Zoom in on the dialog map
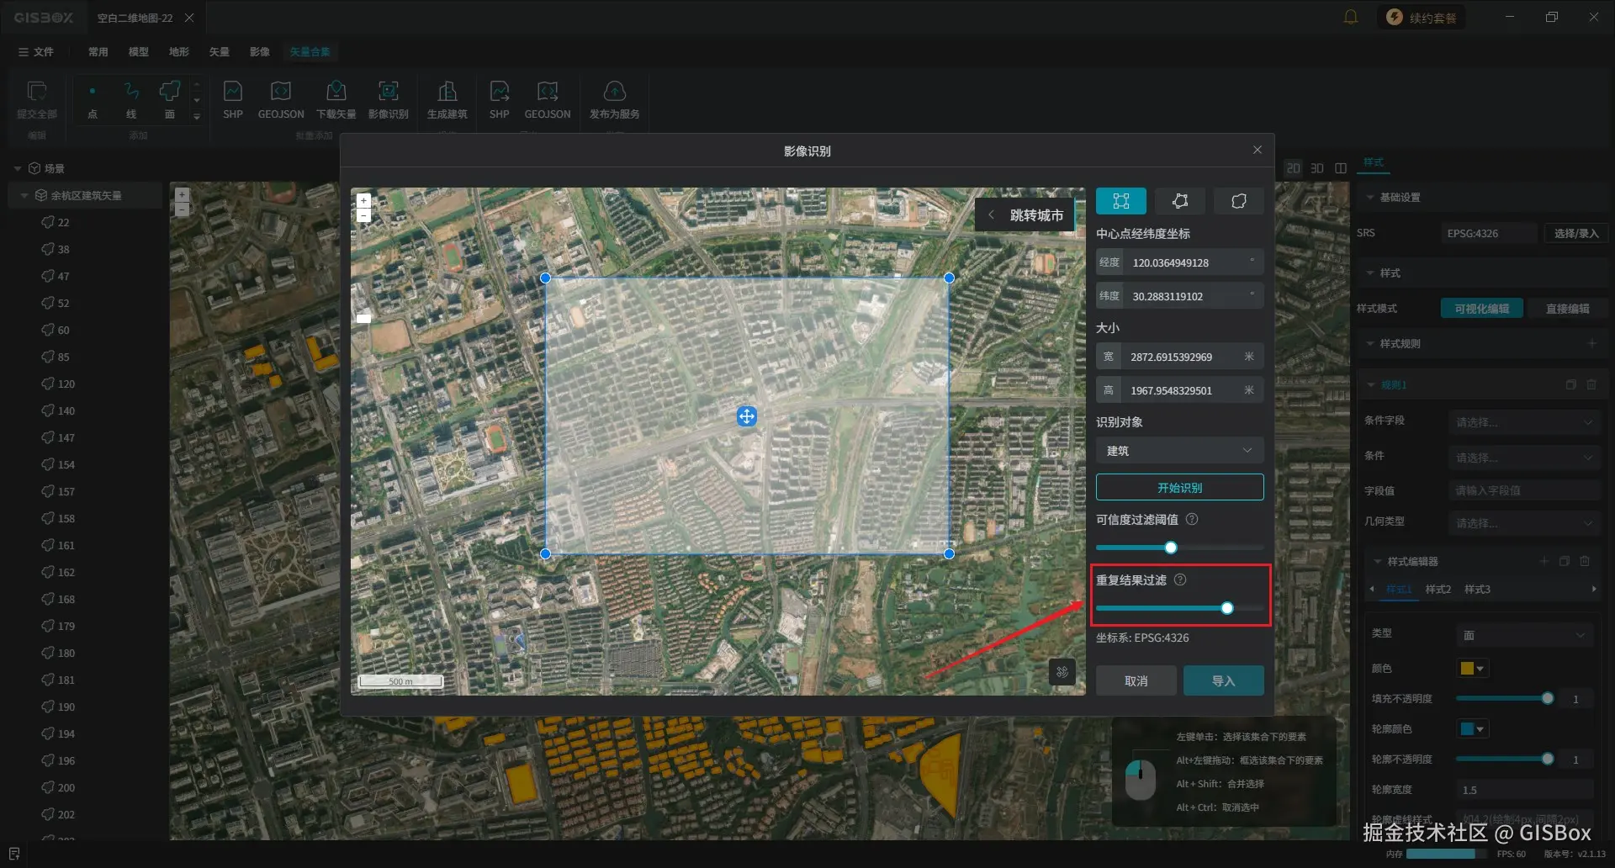Screen dimensions: 1615x868 363,201
